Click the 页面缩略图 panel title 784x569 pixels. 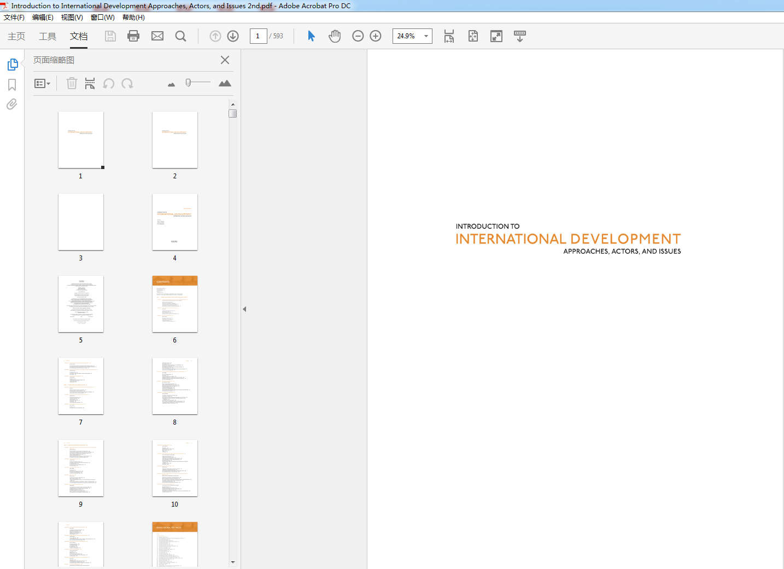click(x=54, y=60)
